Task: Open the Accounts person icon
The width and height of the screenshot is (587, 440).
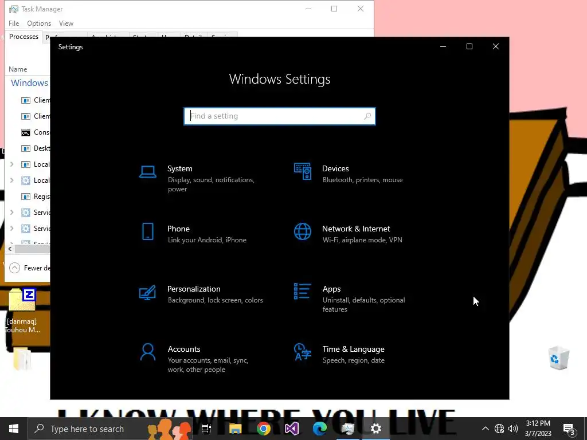Action: point(147,352)
